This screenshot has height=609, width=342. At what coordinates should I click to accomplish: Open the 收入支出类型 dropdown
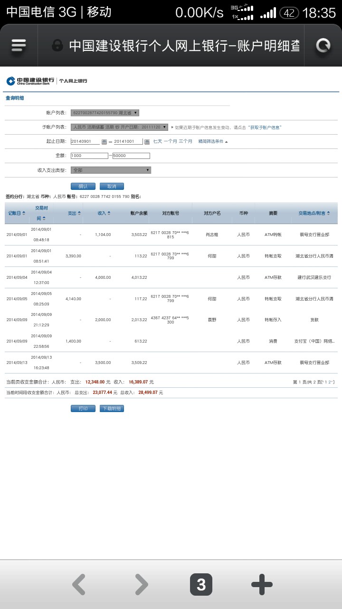(111, 170)
